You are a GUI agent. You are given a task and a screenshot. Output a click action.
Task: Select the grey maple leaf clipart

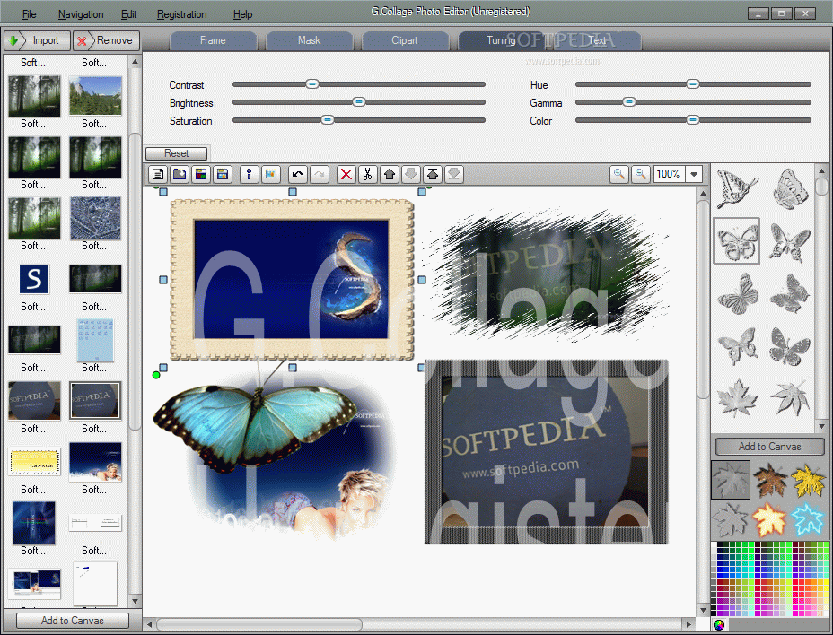click(x=736, y=398)
